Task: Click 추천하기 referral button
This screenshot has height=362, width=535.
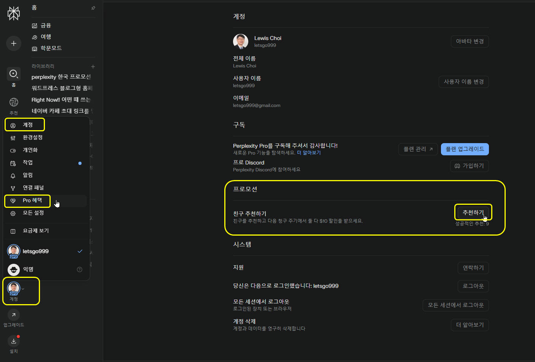Action: click(x=473, y=213)
